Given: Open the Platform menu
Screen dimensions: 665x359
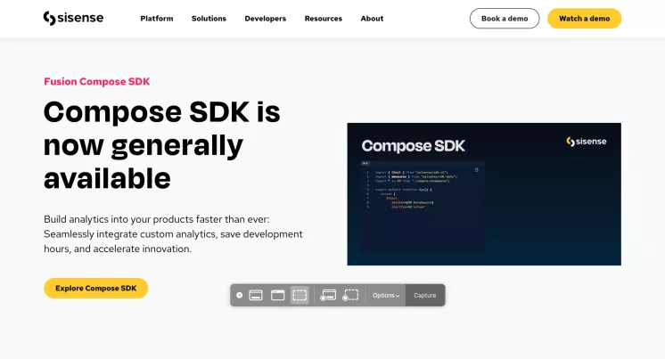Looking at the screenshot, I should (157, 19).
